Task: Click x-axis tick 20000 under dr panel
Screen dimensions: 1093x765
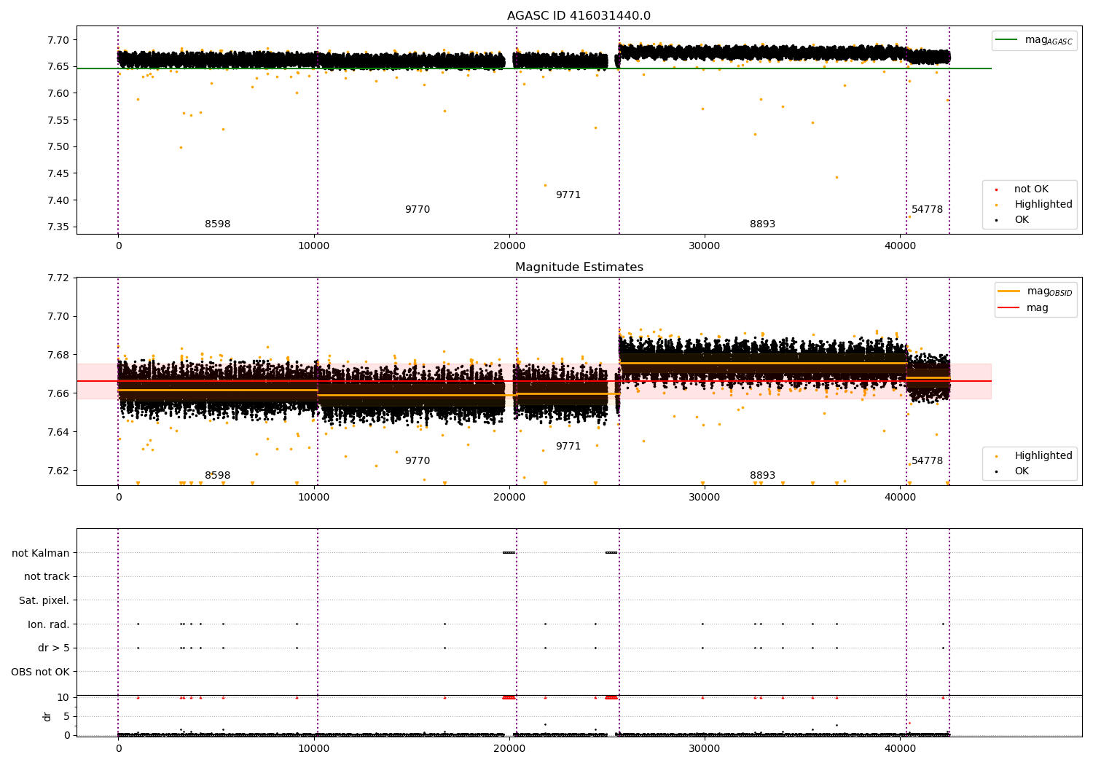Action: [509, 748]
